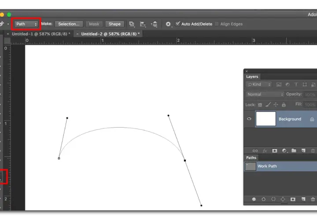This screenshot has width=317, height=220.
Task: Click the Selection... button
Action: tap(69, 24)
